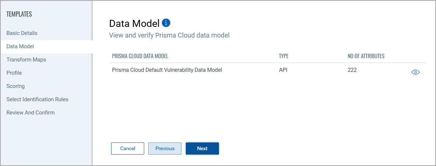The image size is (436, 166).
Task: Select the Prisma Cloud Default Vulnerability Data Model row
Action: pos(167,70)
